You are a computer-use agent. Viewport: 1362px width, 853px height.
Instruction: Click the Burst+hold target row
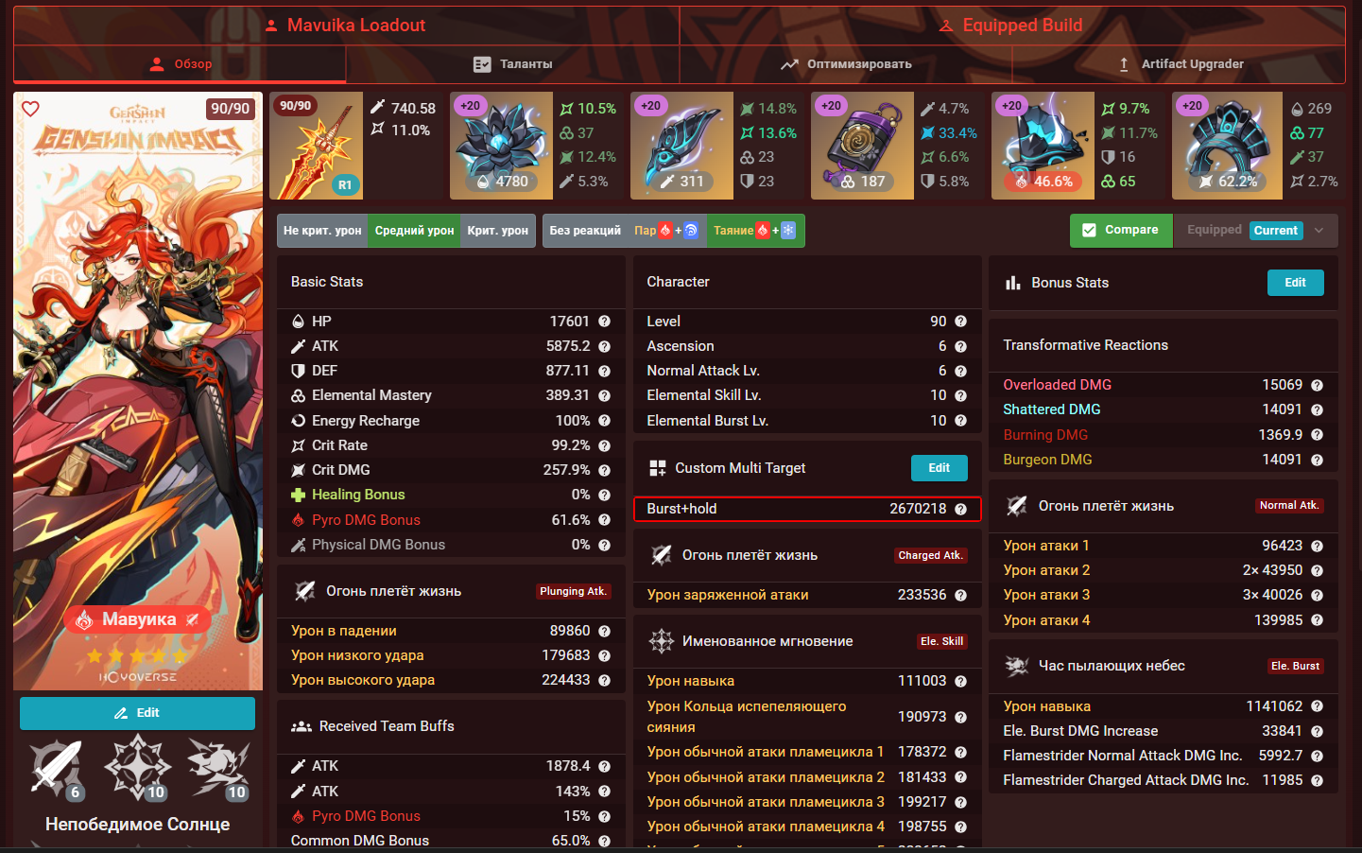(x=807, y=509)
